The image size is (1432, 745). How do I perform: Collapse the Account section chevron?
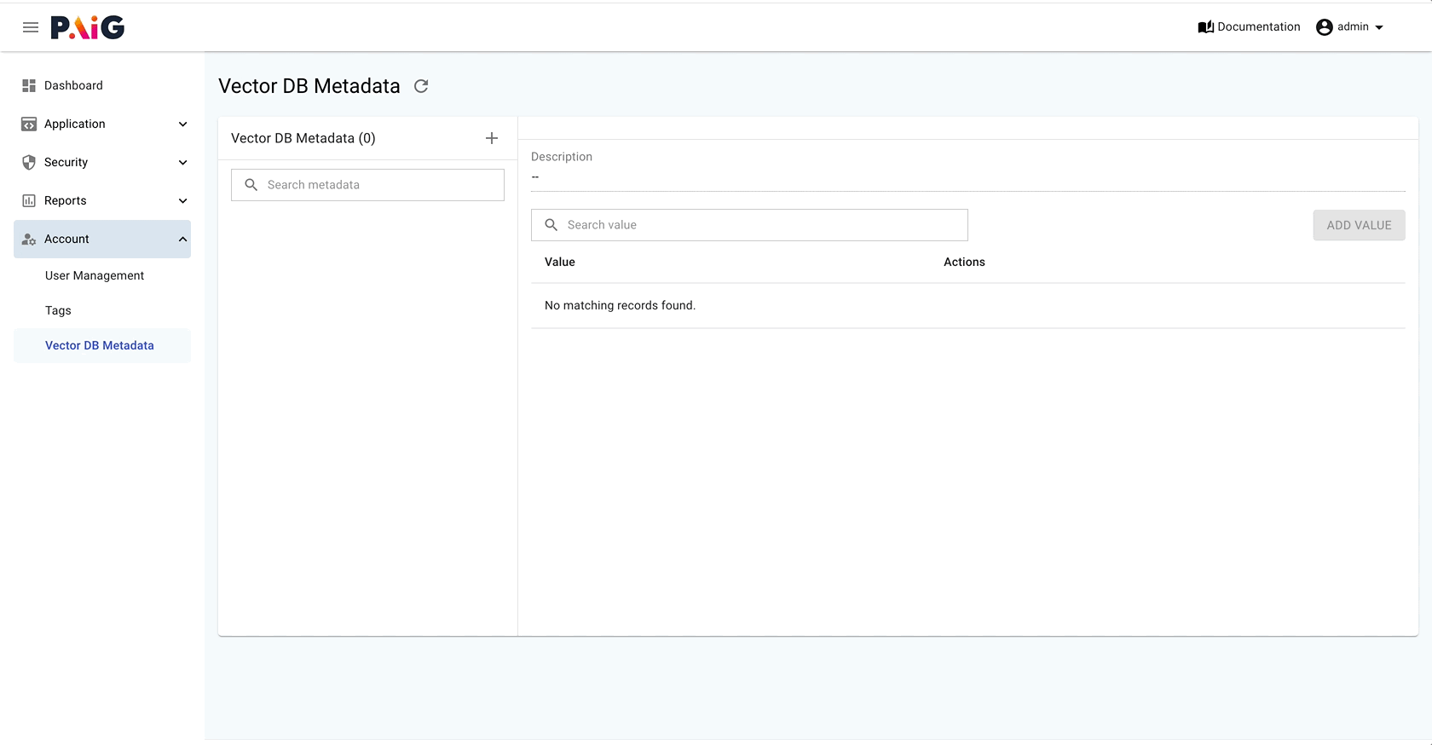tap(182, 240)
